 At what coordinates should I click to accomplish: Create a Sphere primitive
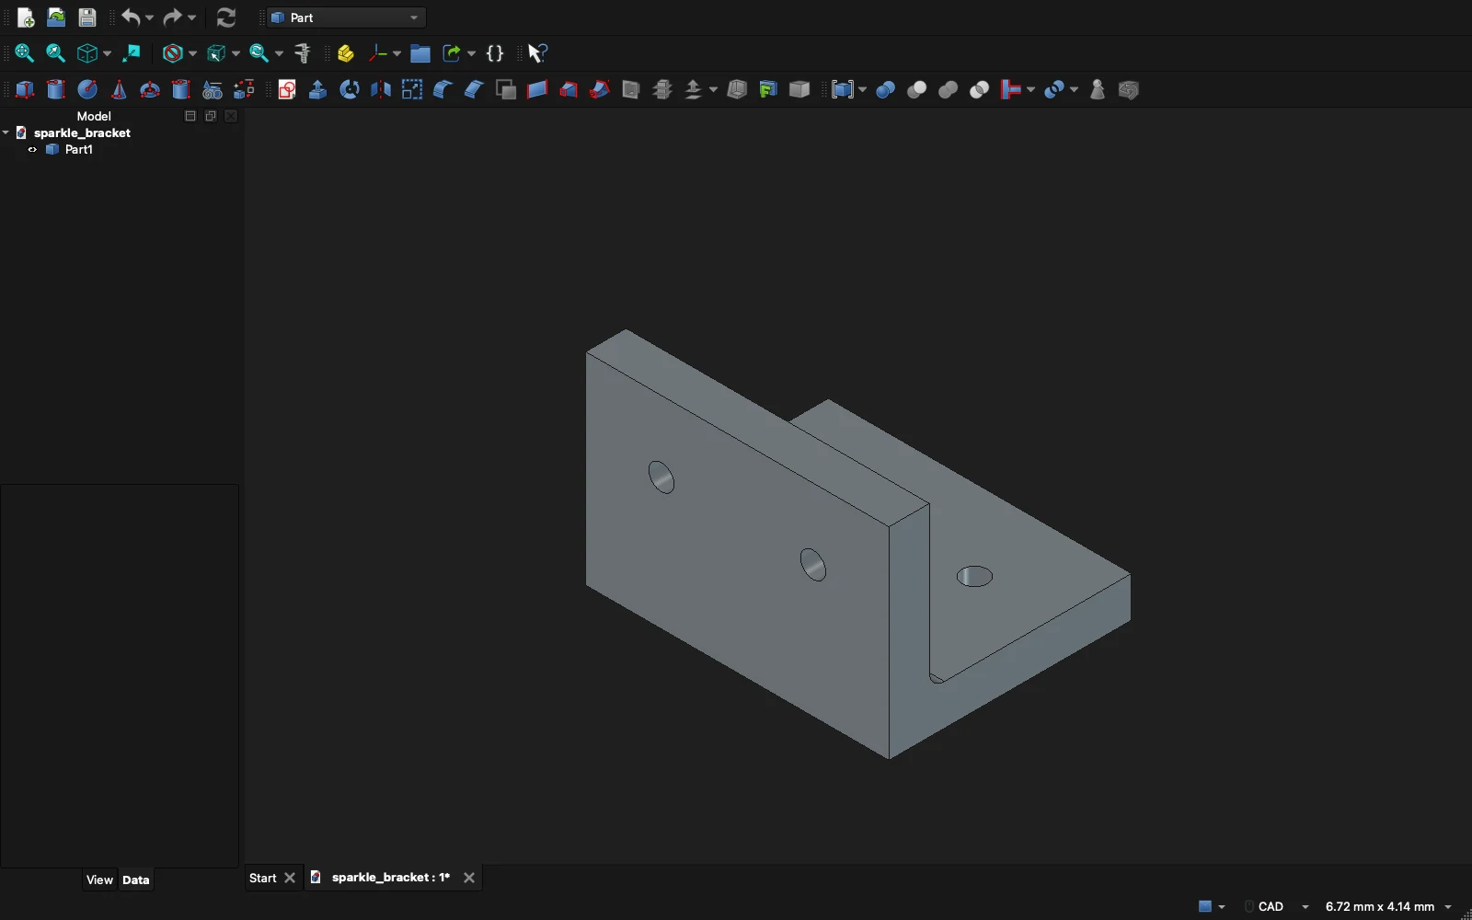click(x=87, y=89)
